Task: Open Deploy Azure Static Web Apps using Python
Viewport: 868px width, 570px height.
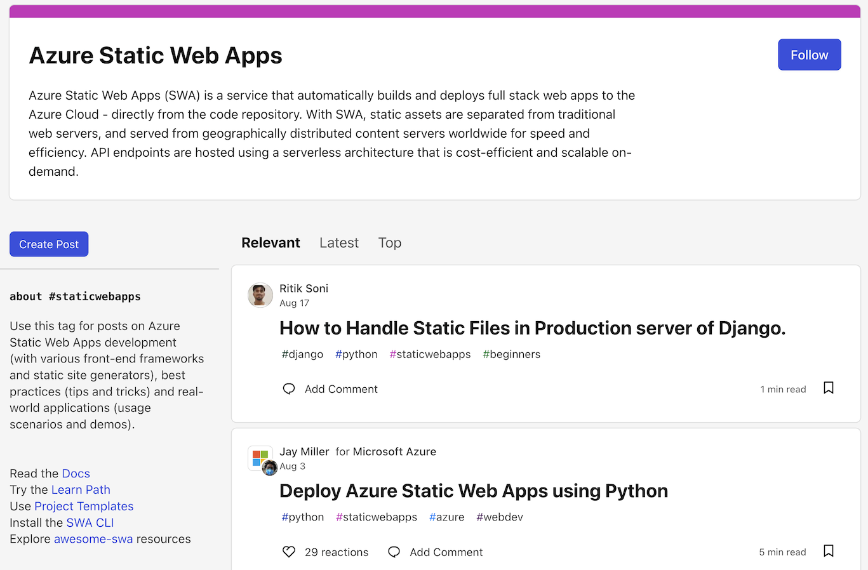Action: tap(474, 491)
